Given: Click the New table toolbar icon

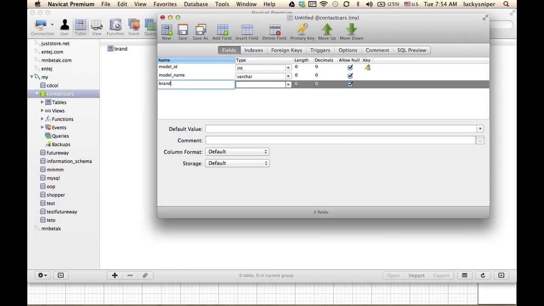Looking at the screenshot, I should click(x=167, y=29).
